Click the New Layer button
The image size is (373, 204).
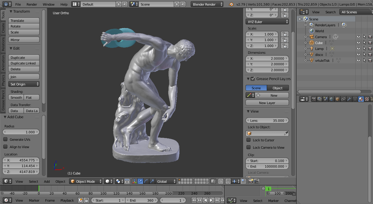[x=267, y=103]
